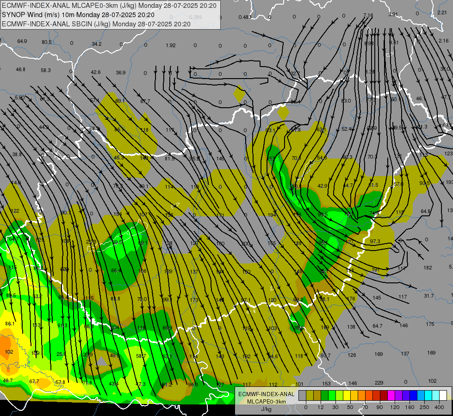Click the map value 58.3

point(46,70)
